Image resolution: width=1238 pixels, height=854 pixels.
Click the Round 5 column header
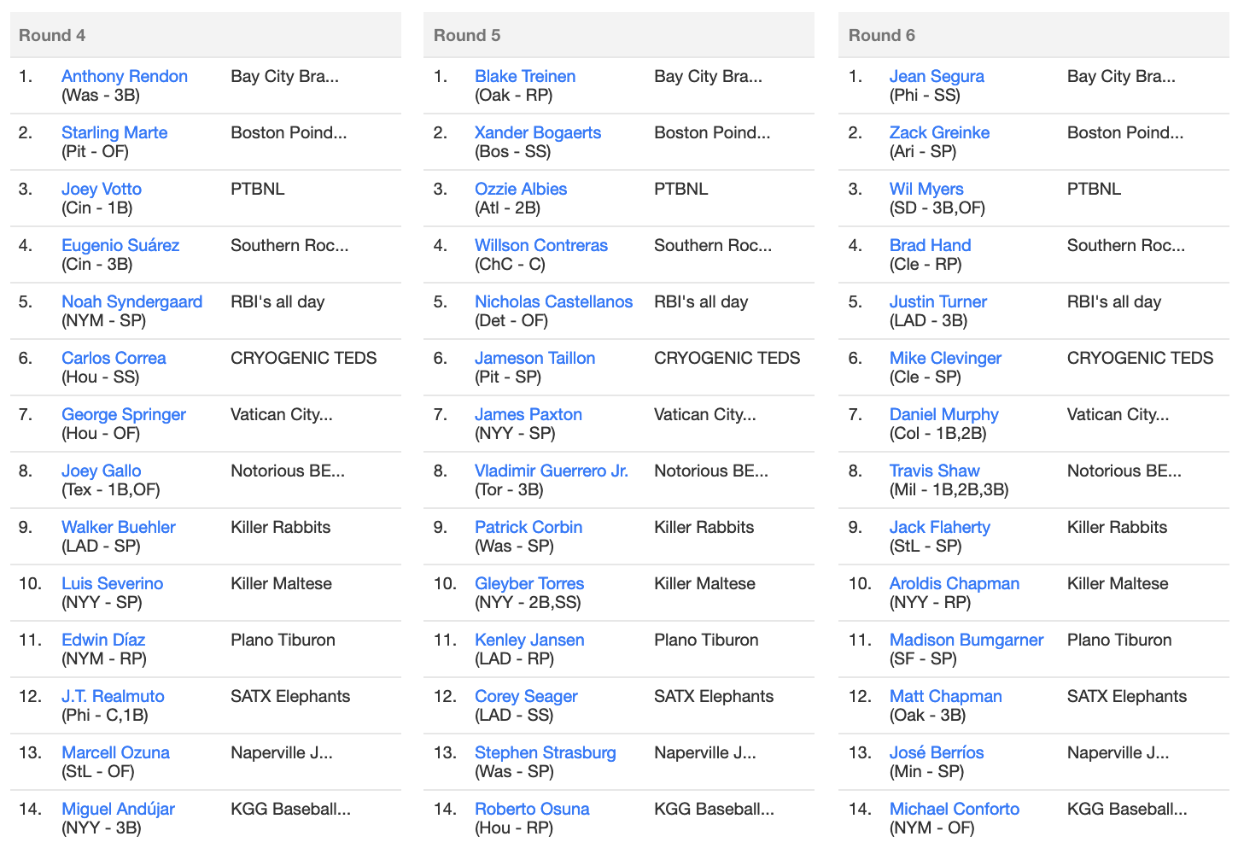(619, 35)
